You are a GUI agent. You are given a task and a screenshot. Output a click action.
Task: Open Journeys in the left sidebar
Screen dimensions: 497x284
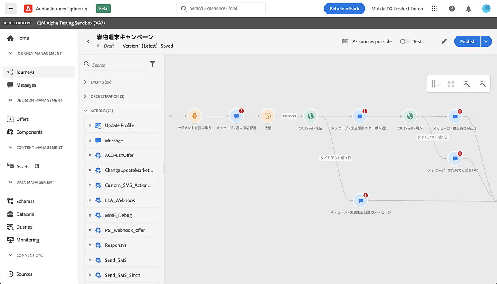pos(25,72)
